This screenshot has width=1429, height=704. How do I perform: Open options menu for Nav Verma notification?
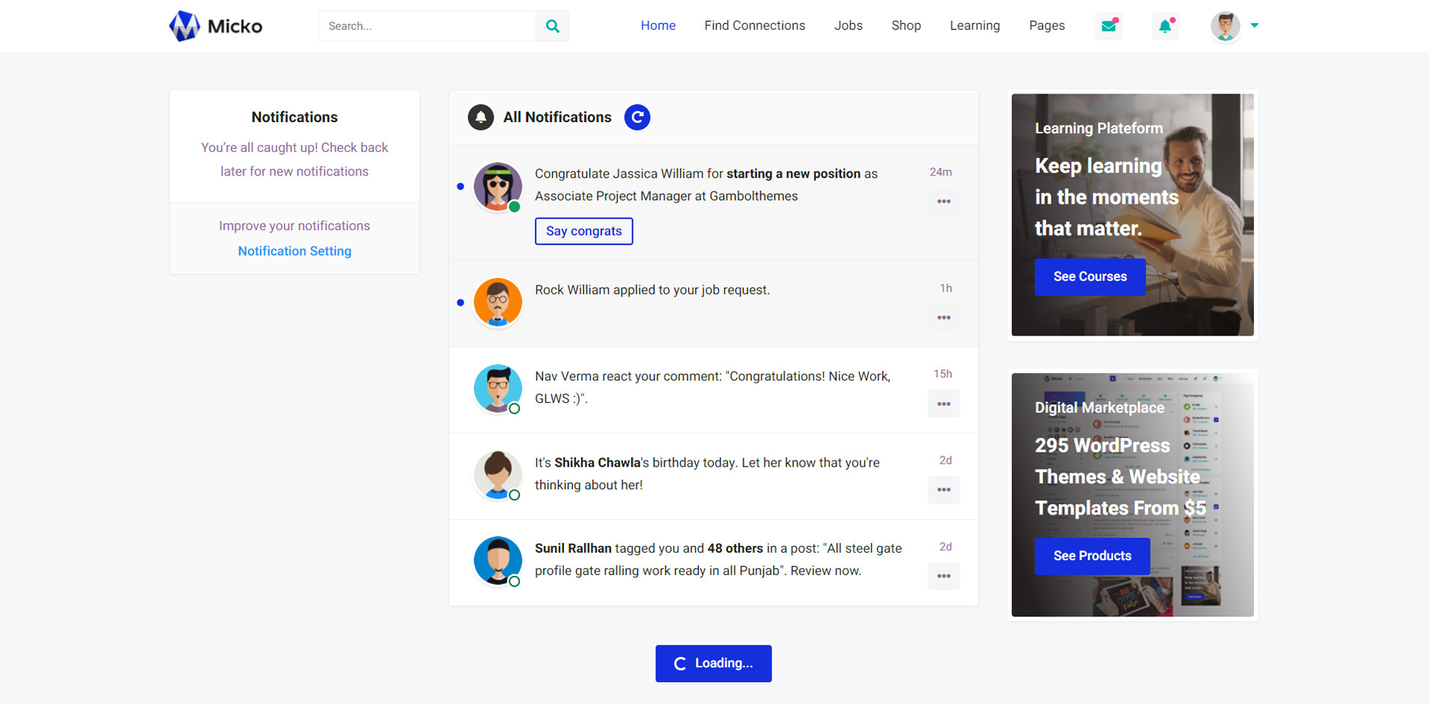(944, 404)
